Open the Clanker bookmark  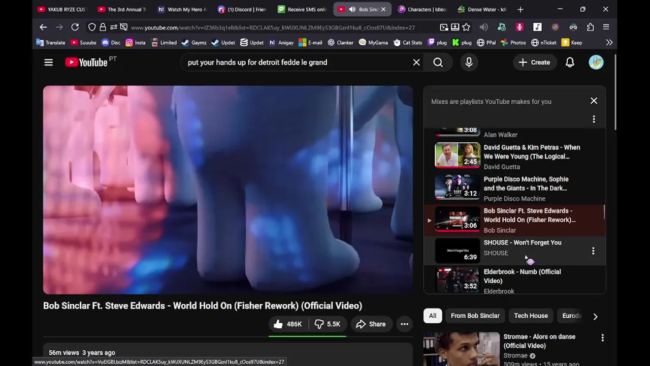click(x=340, y=43)
